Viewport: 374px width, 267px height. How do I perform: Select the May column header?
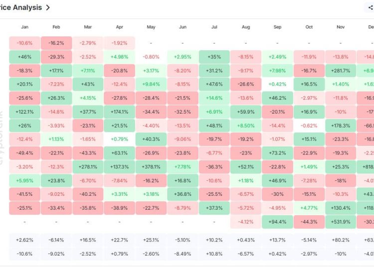point(151,27)
